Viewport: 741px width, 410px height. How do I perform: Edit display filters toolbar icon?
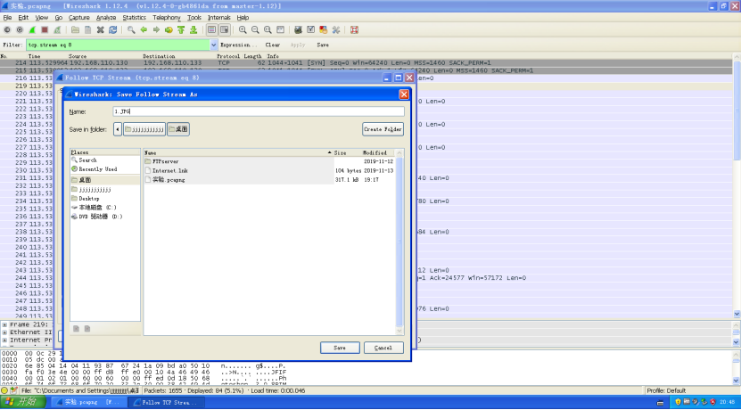point(311,29)
